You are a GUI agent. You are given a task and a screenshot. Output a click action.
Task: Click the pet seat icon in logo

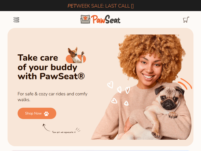85,19
